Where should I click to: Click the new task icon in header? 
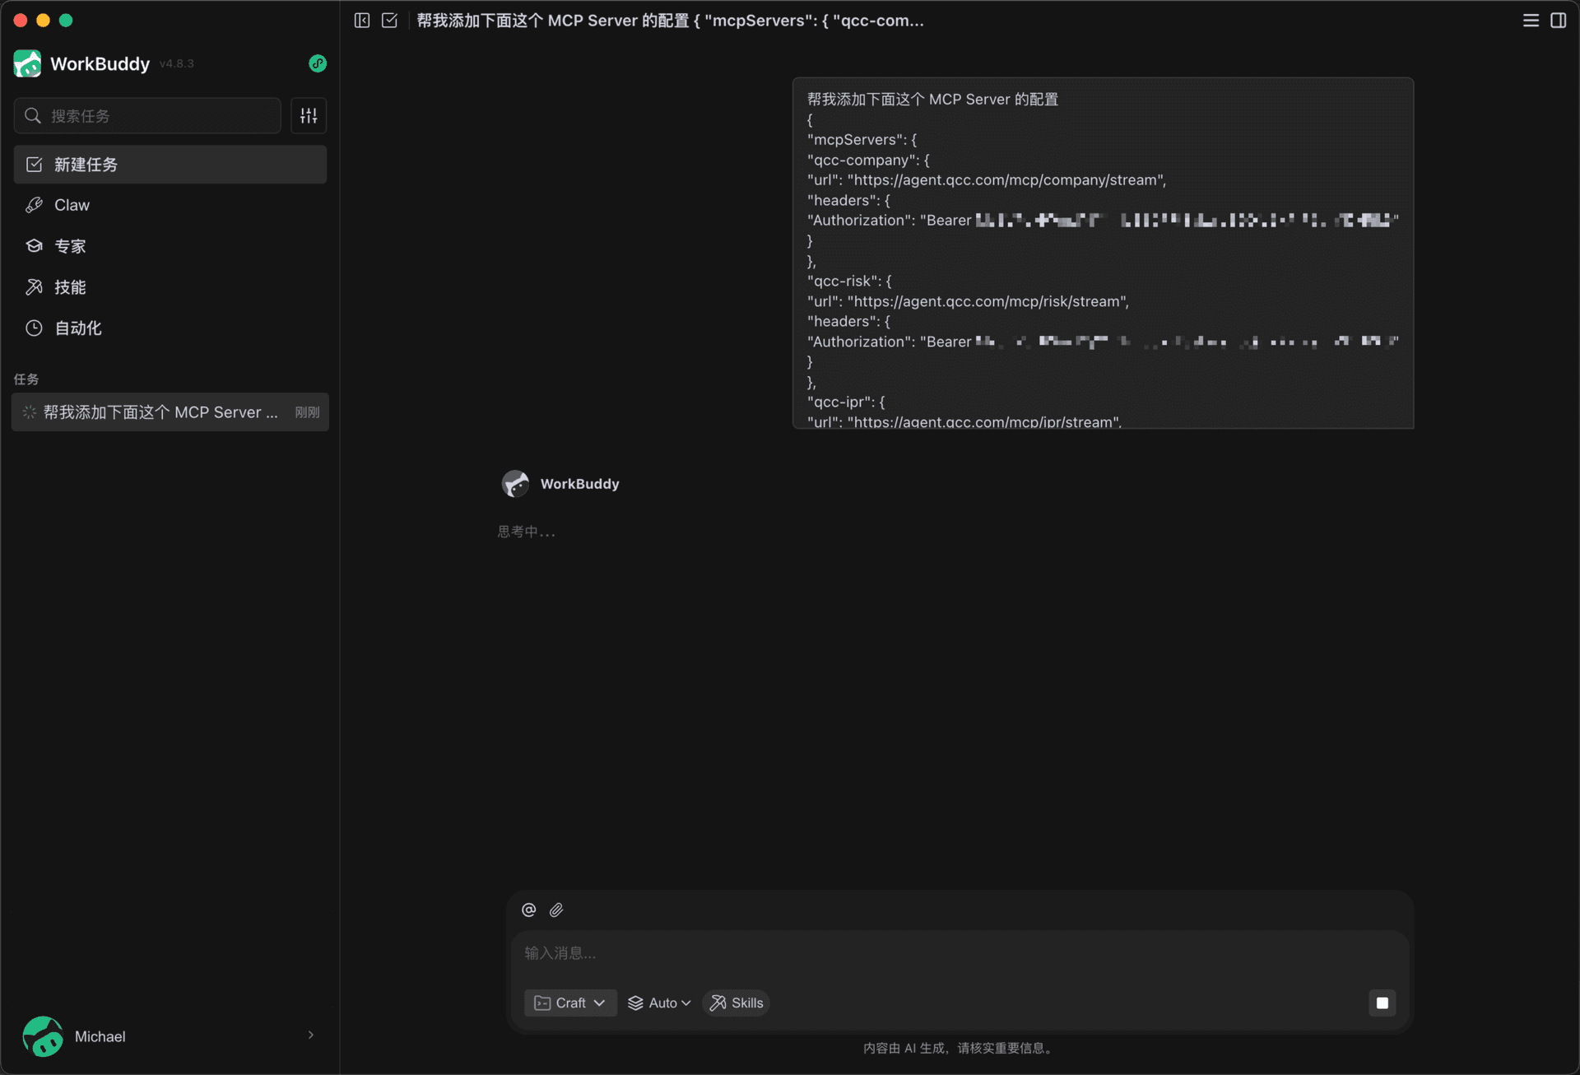(x=390, y=21)
